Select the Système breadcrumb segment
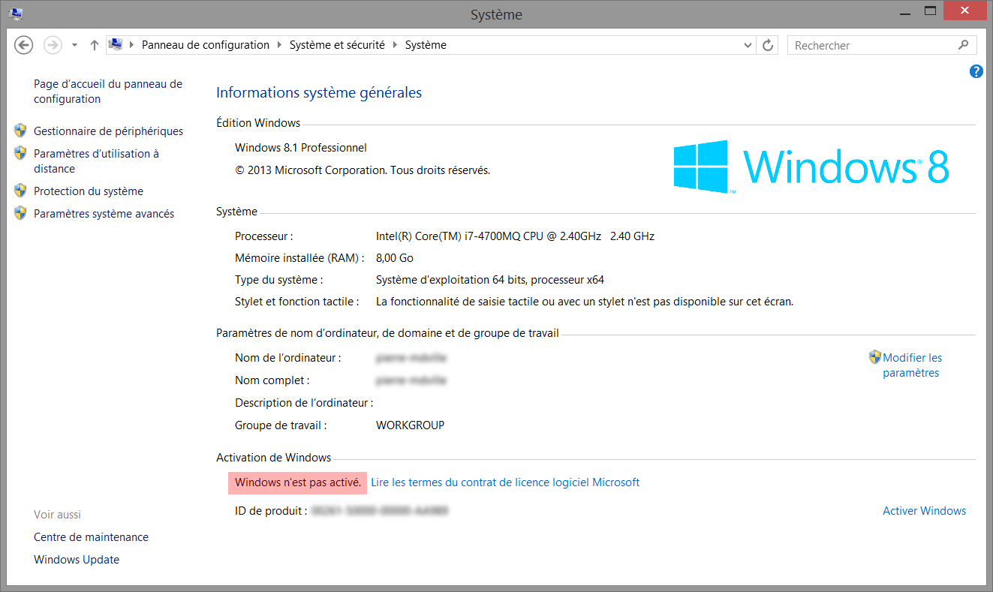The height and width of the screenshot is (592, 993). pos(426,45)
